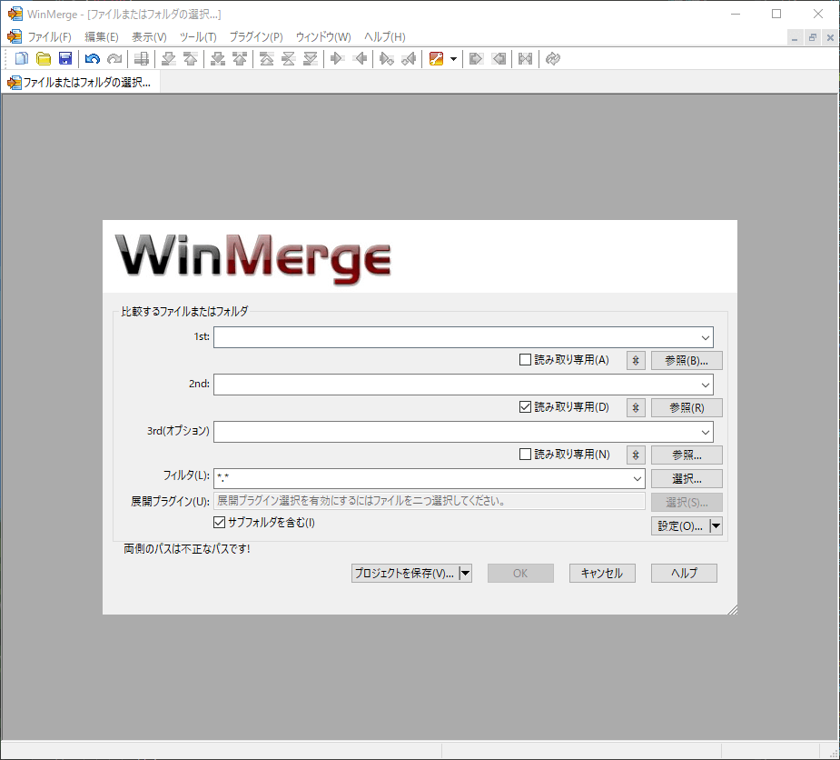
Task: Jump to last difference icon
Action: [311, 58]
